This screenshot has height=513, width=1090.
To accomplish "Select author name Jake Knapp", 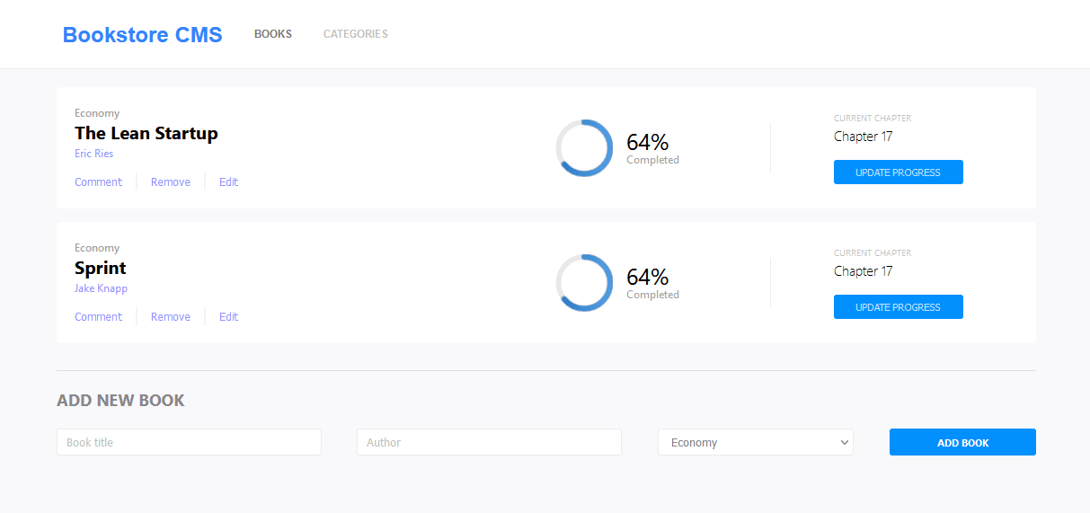I will coord(101,288).
